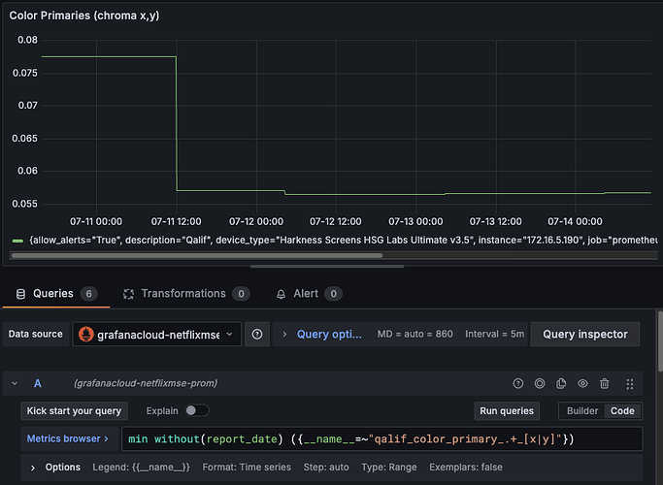Toggle query A visibility eye icon
Viewport: 663px width, 485px height.
click(582, 383)
